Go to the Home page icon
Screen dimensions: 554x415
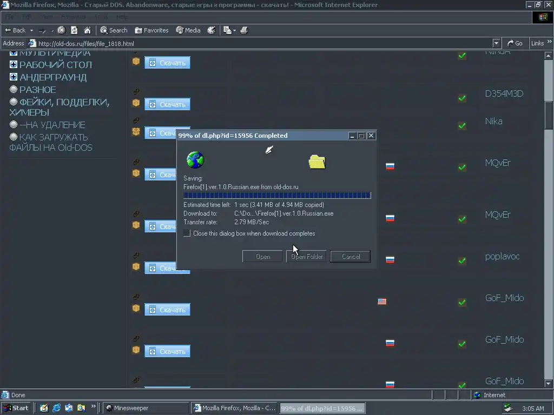pos(87,30)
